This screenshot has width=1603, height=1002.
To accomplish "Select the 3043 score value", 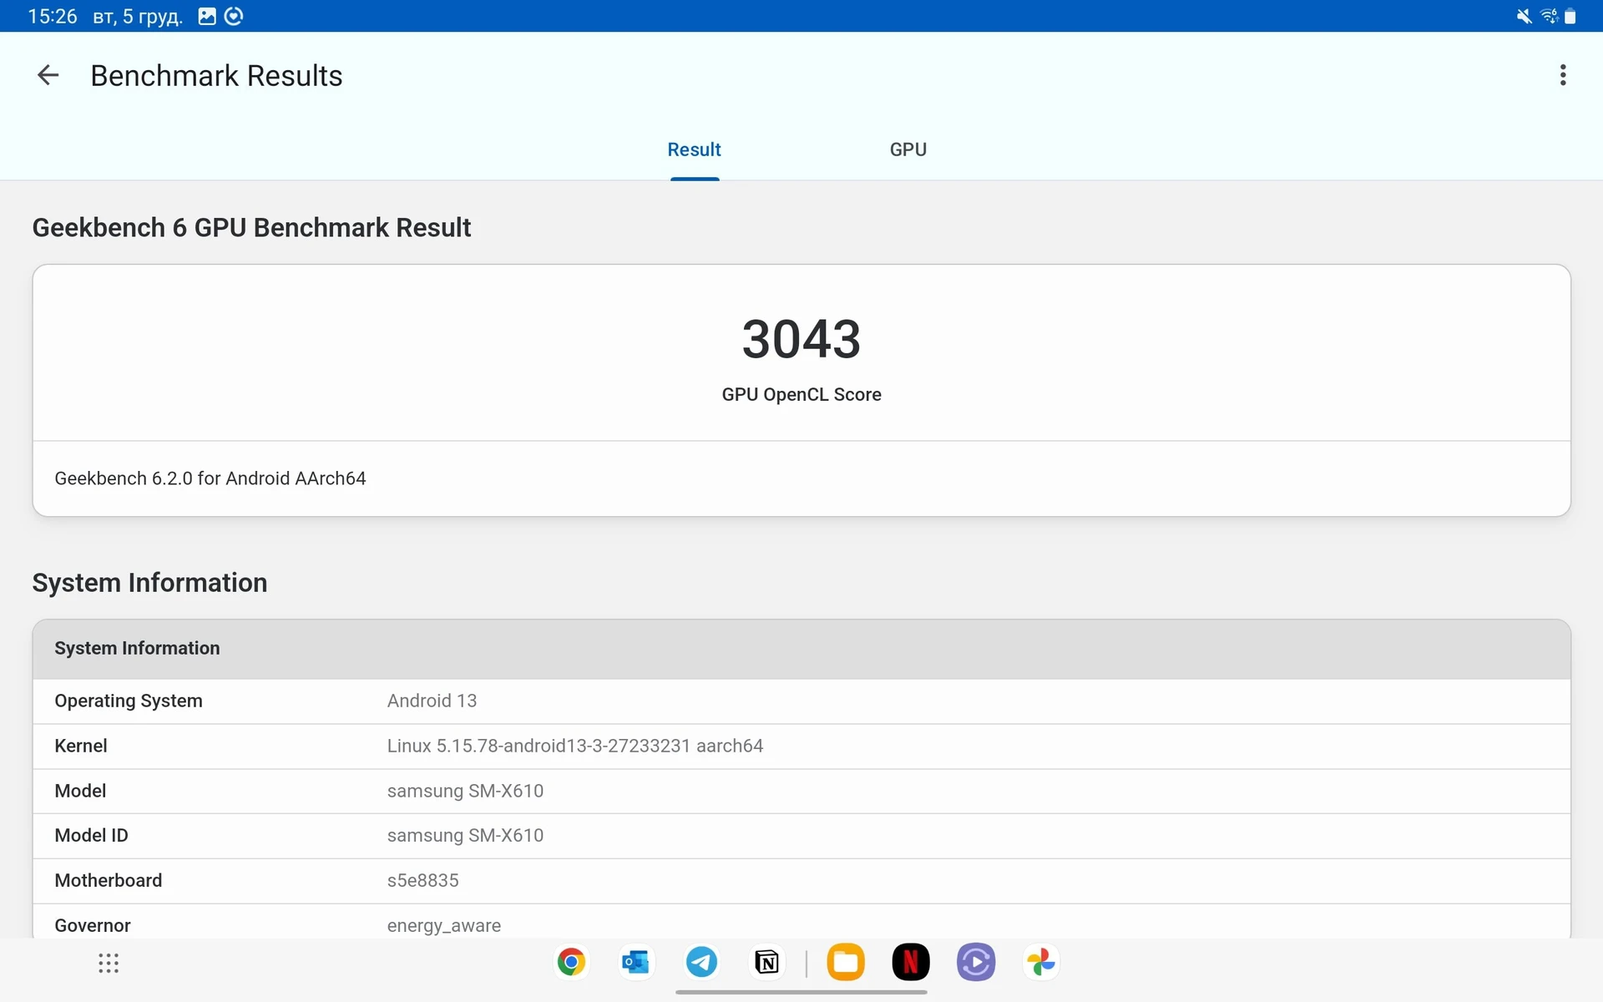I will coord(801,339).
